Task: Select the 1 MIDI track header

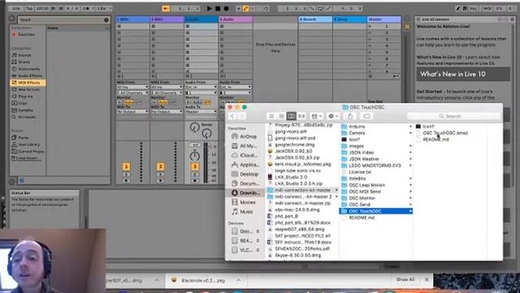Action: [x=132, y=20]
